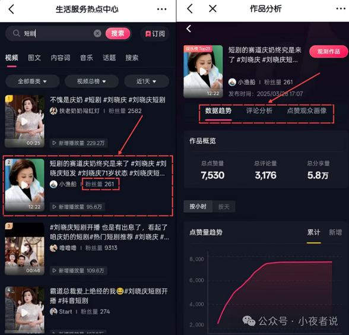The height and width of the screenshot is (335, 349).
Task: Tap the search magnifier icon
Action: [16, 33]
